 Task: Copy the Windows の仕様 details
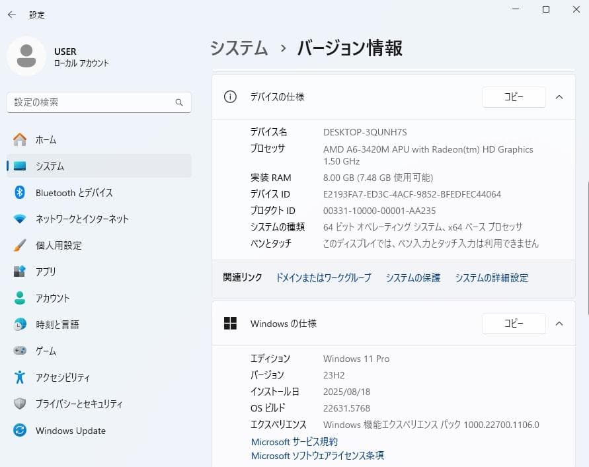pyautogui.click(x=514, y=324)
